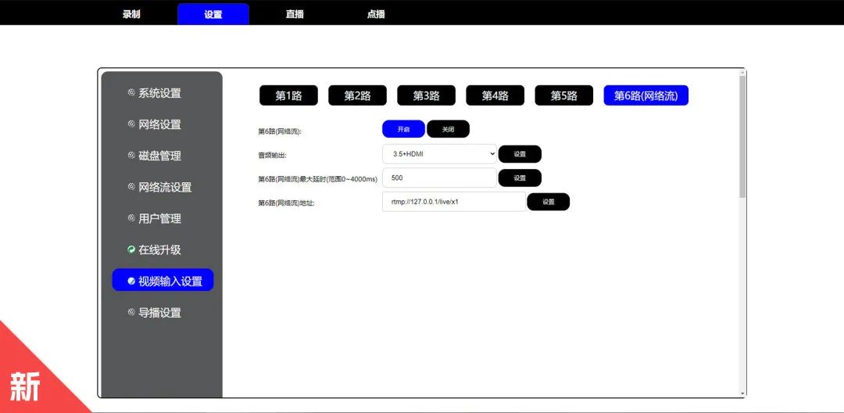Viewport: 844px width, 413px height.
Task: Click the label 音频输出:
Action: tap(273, 155)
